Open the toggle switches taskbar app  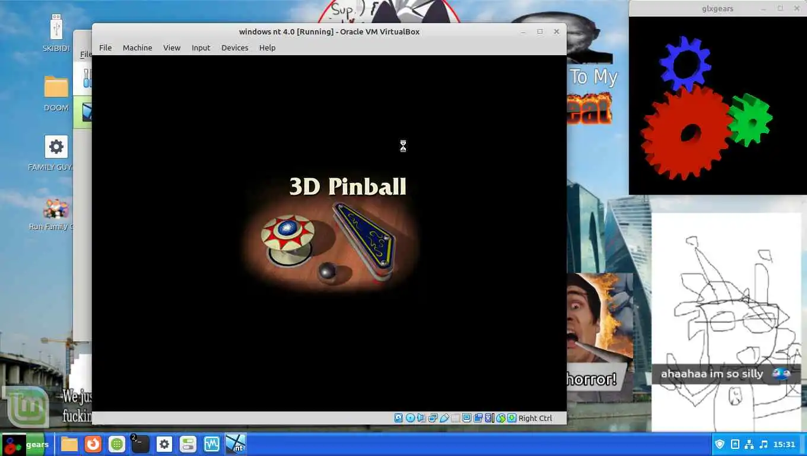[188, 444]
